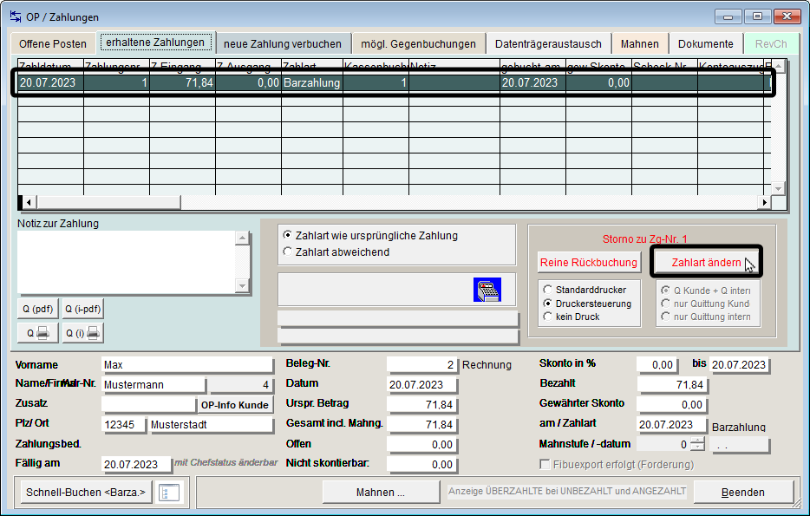
Task: Click the Mahndatum field
Action: 740,444
